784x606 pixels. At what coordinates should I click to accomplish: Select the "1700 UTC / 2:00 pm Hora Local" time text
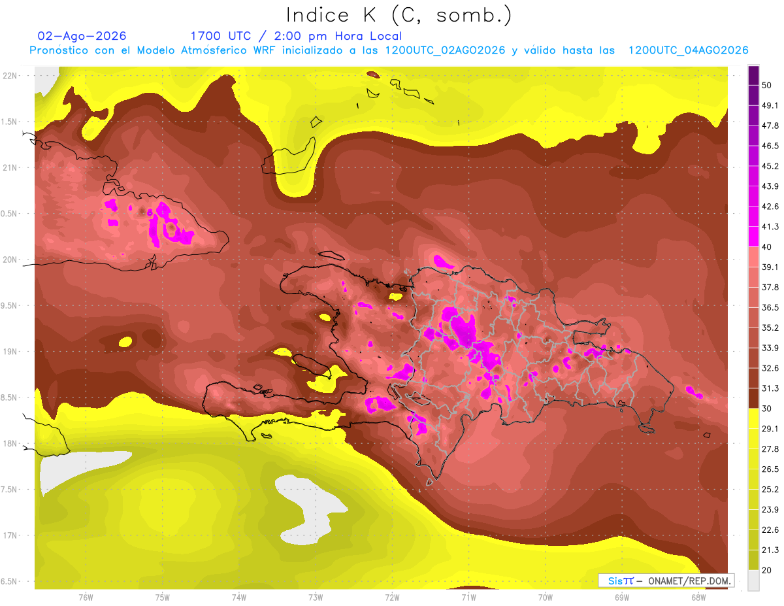(296, 36)
